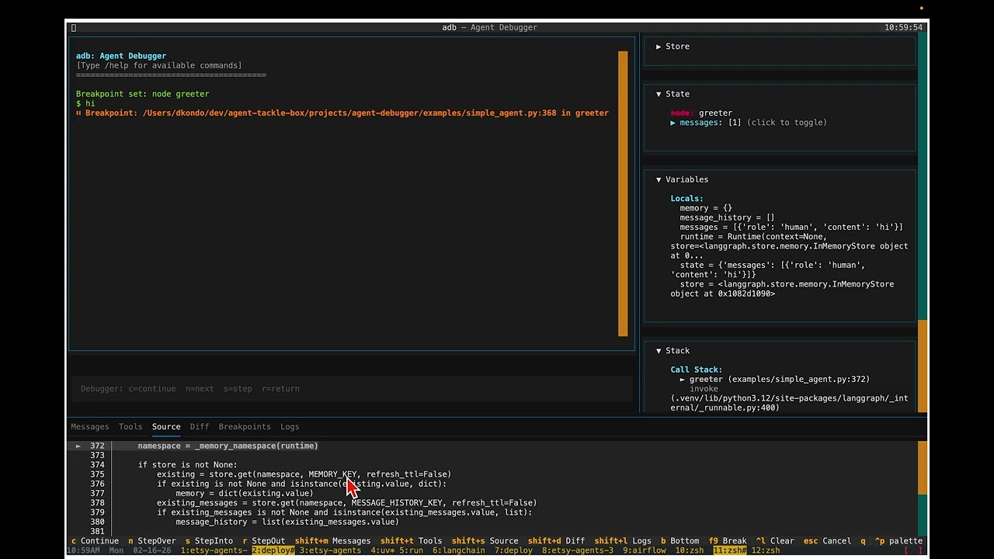
Task: Click the header clock 10:59:54
Action: pyautogui.click(x=903, y=28)
